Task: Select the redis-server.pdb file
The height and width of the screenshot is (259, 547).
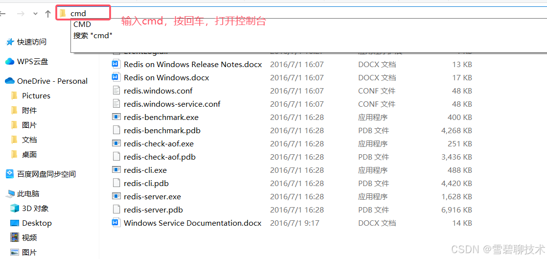Action: [x=153, y=210]
